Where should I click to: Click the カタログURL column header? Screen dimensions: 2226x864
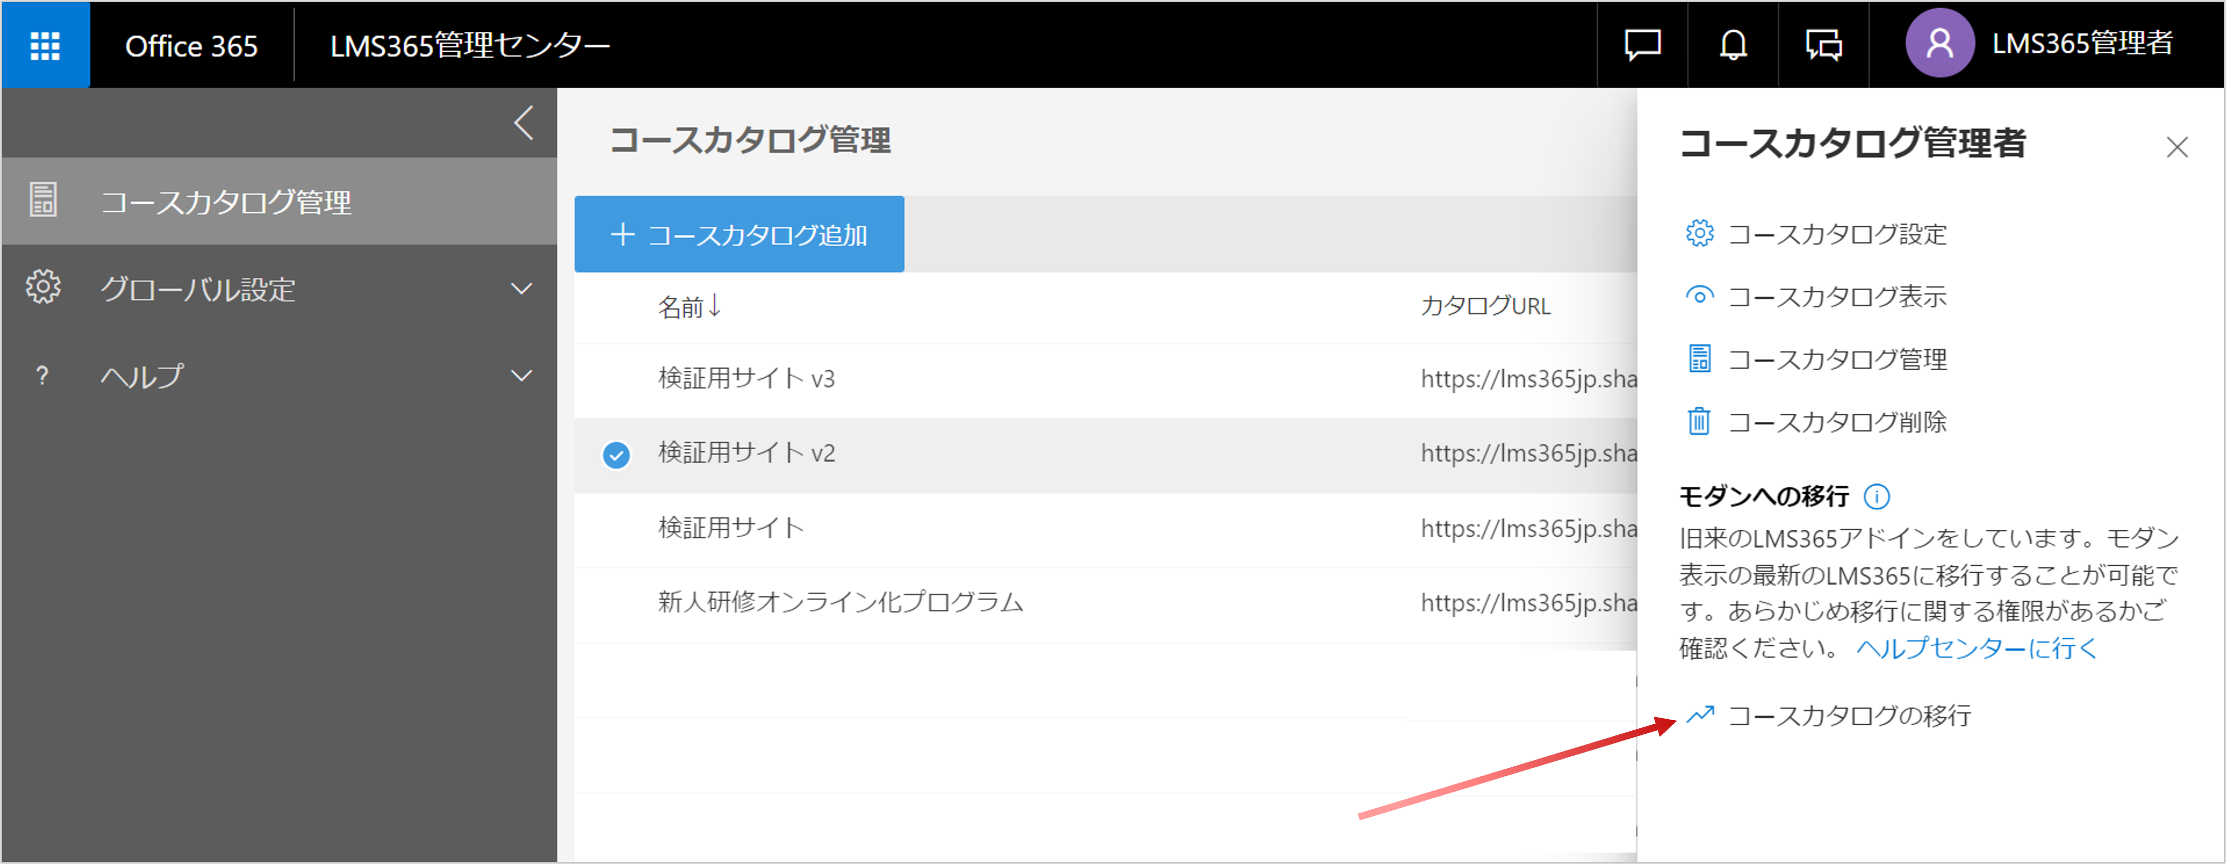point(1486,306)
